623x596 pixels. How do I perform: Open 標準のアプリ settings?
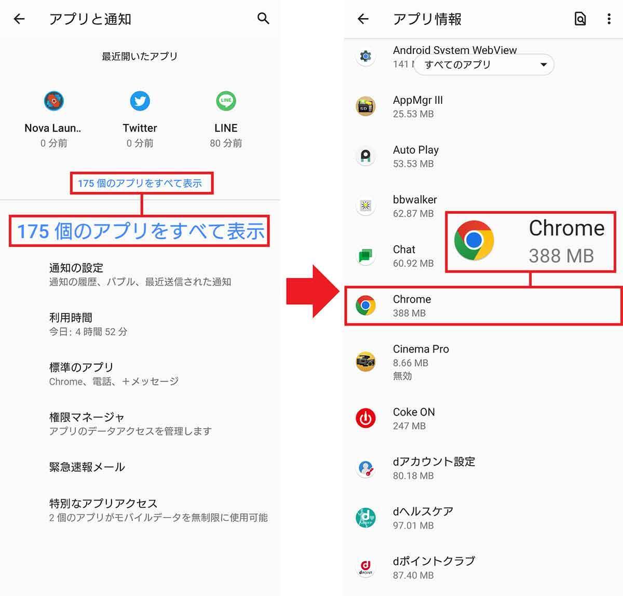(x=140, y=374)
